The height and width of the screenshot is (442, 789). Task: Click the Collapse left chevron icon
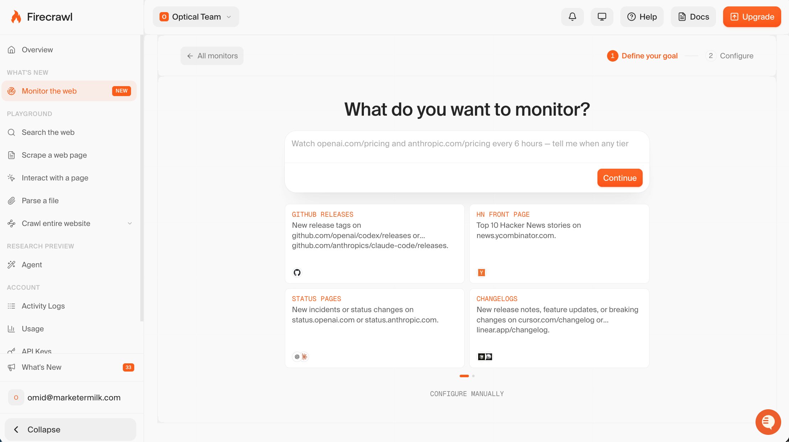[16, 430]
